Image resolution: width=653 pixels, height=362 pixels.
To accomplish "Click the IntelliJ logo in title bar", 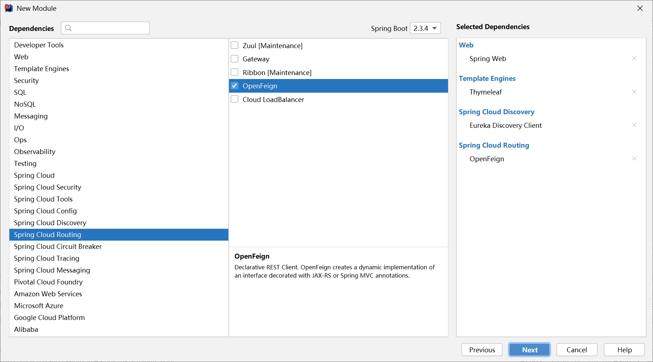I will click(x=9, y=8).
